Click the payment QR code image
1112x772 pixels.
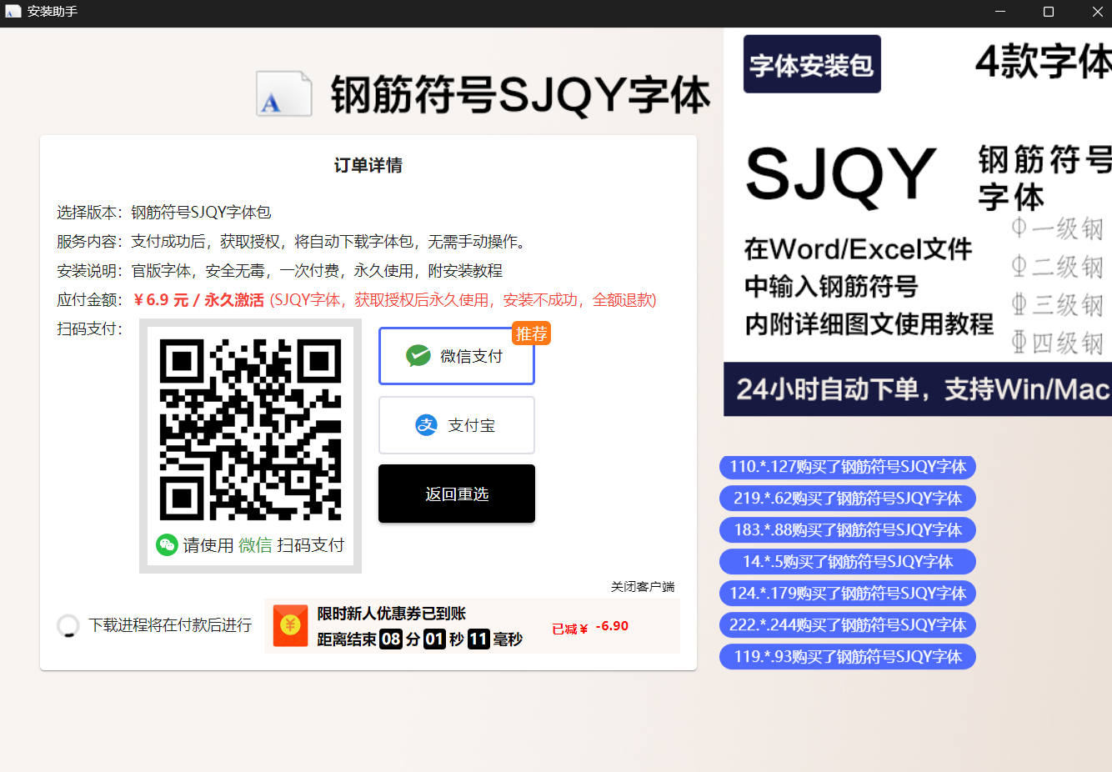[251, 429]
